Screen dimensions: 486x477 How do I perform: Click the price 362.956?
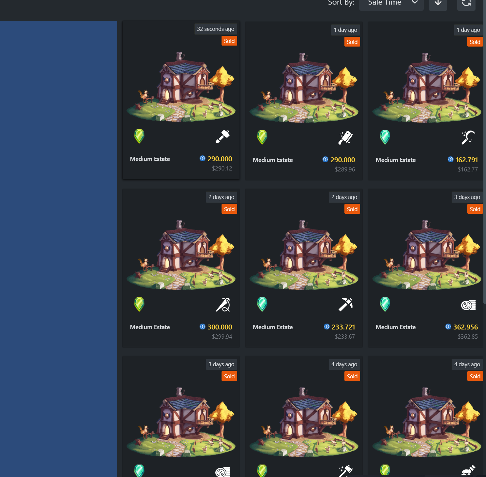(466, 327)
